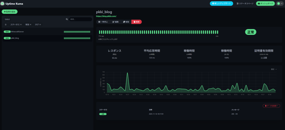The width and height of the screenshot is (285, 130).
Task: Click MinecraftServer's heartbeat bar in the list
Action: click(x=77, y=32)
